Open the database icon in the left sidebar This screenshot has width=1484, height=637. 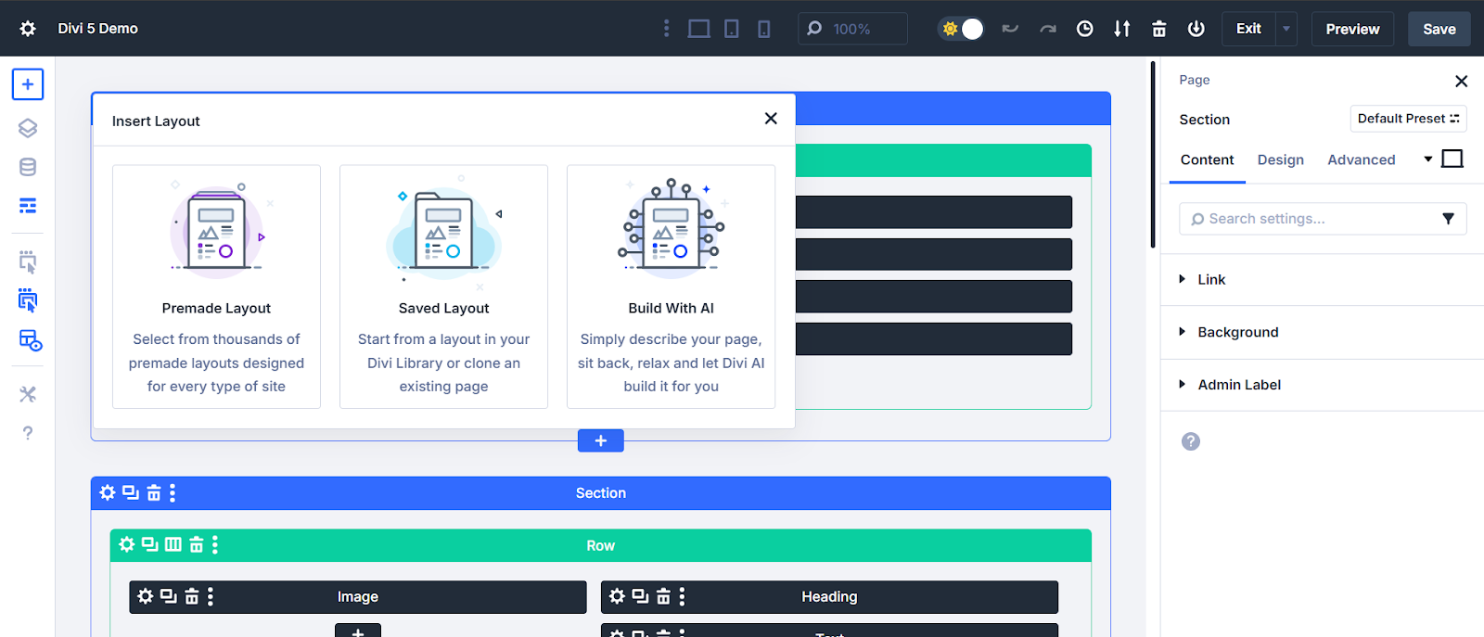pos(28,167)
